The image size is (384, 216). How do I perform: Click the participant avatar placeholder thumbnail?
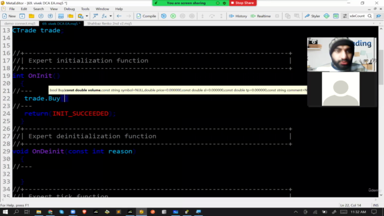341,89
